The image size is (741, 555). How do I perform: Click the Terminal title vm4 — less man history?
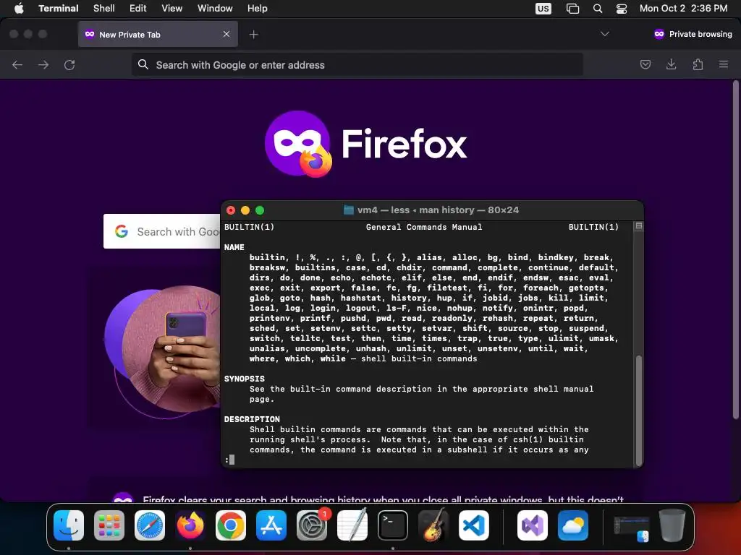tap(438, 210)
